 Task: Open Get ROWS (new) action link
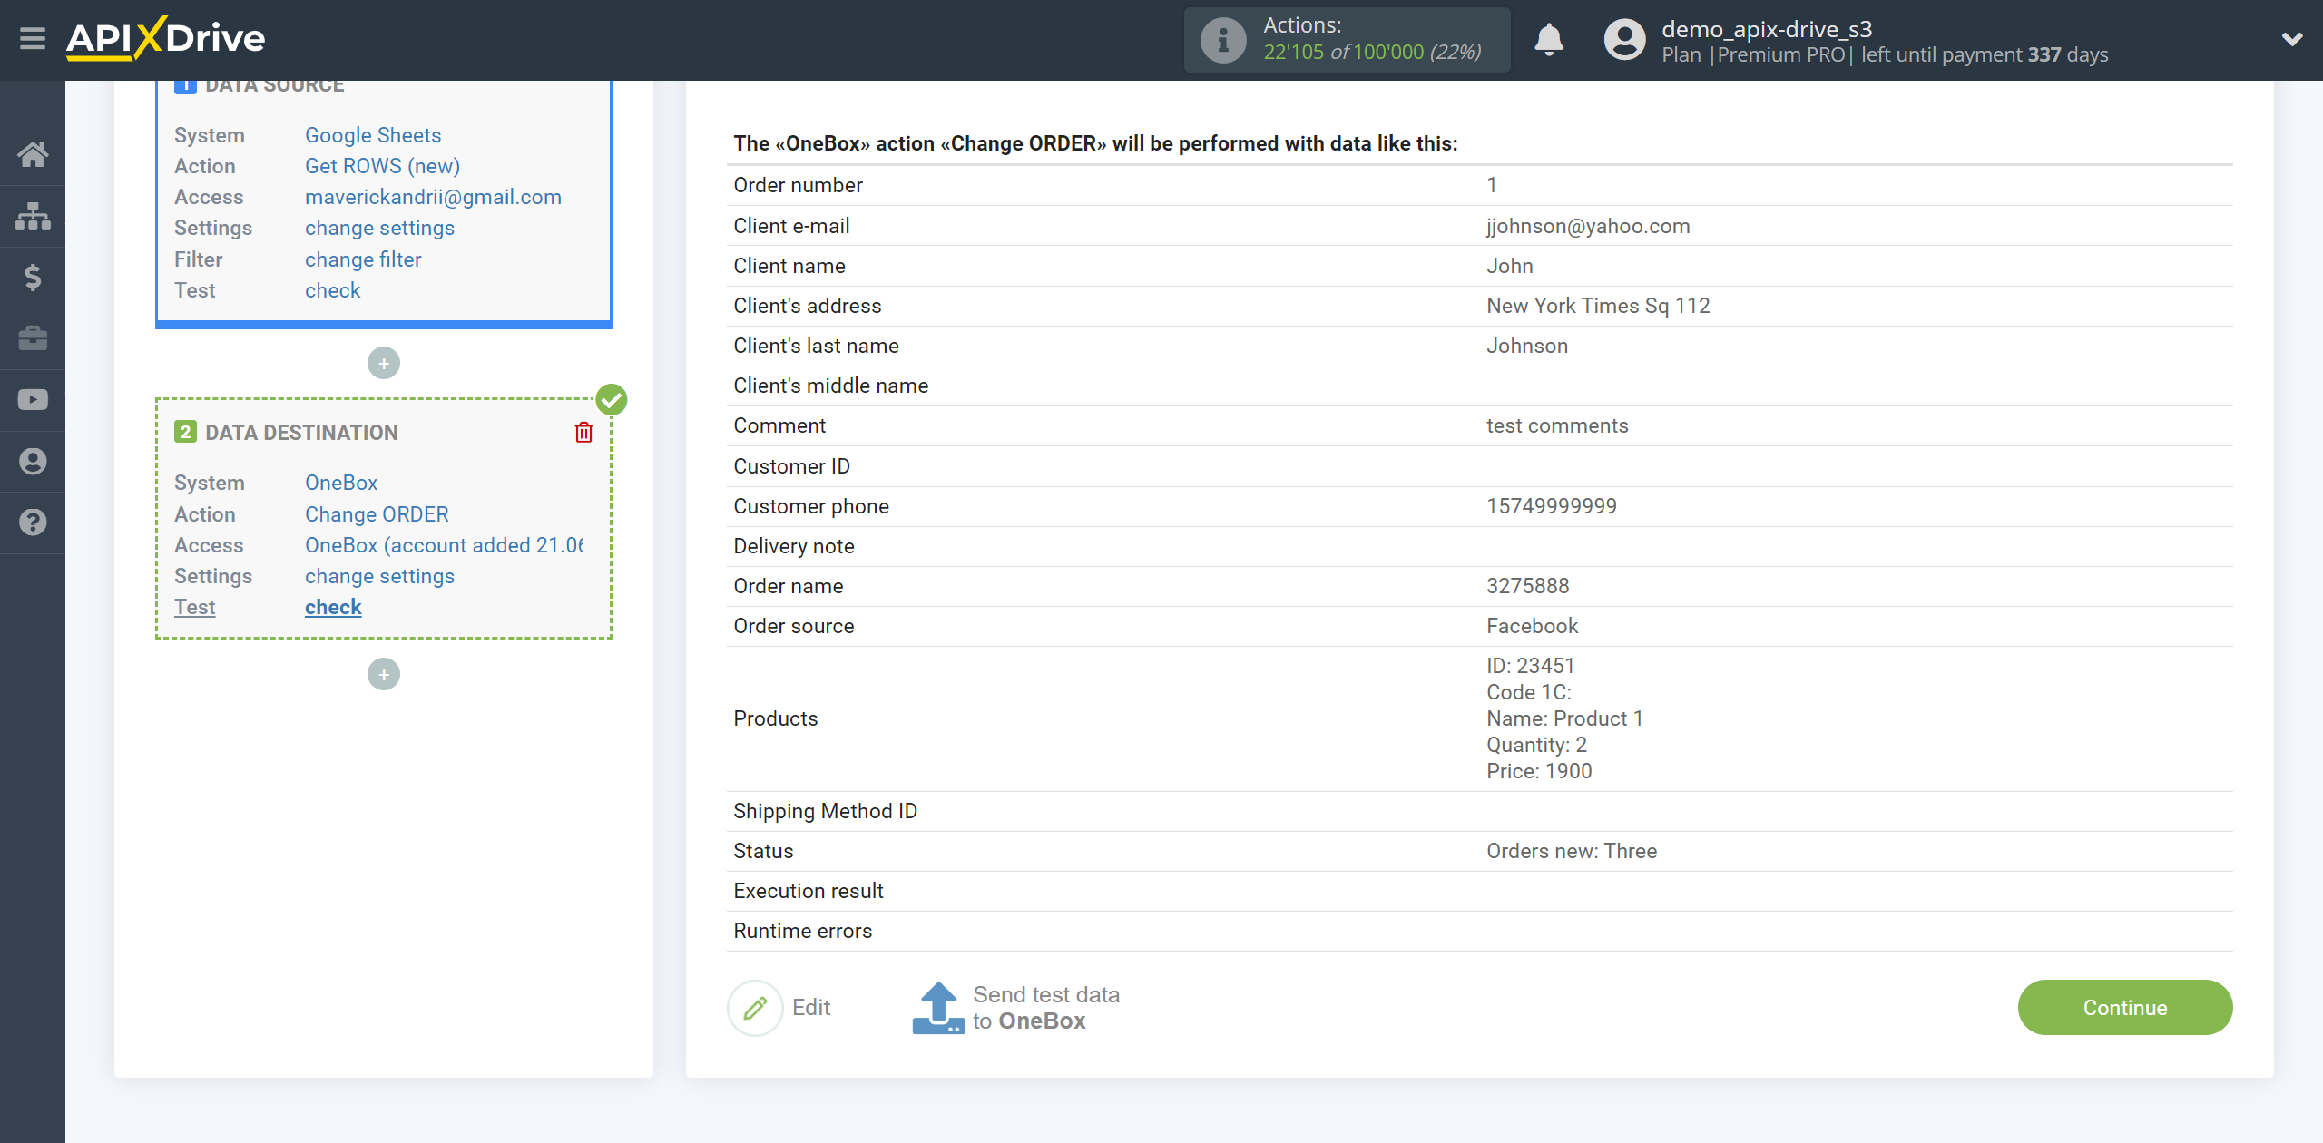pos(382,166)
